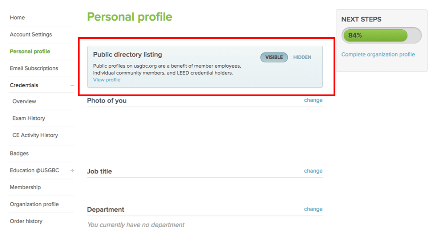Collapse the Credentials section
Image resolution: width=436 pixels, height=228 pixels.
pos(72,85)
